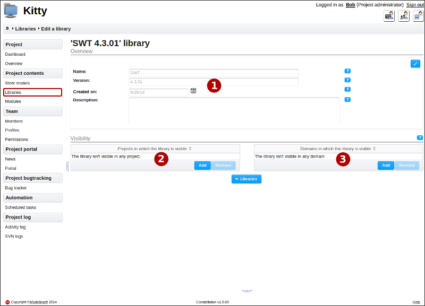Click the Team section header

tap(33, 111)
